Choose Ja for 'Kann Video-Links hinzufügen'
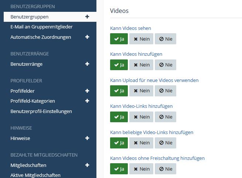The image size is (242, 178). pyautogui.click(x=119, y=117)
